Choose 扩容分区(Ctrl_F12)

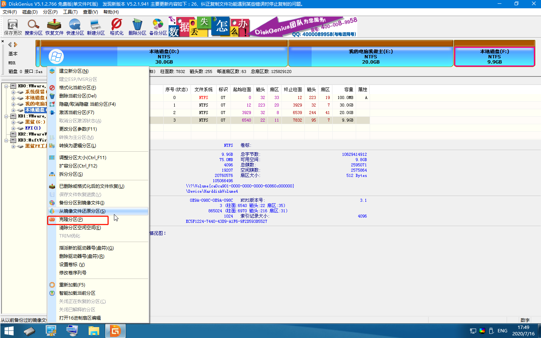98,166
